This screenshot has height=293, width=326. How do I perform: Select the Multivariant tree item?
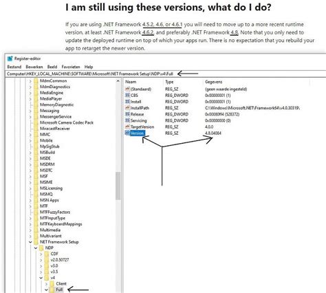(51, 236)
